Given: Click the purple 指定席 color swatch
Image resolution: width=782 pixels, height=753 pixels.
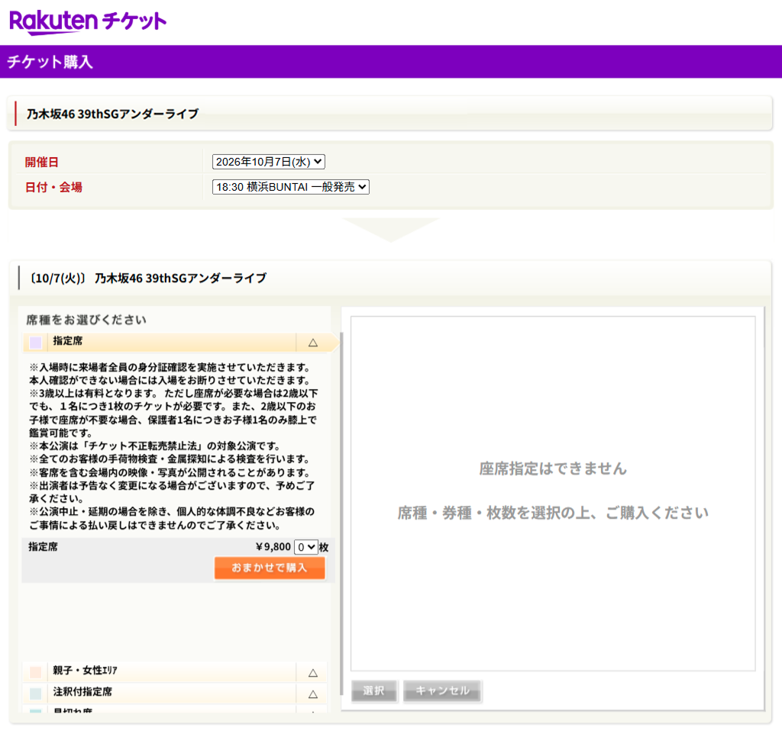Looking at the screenshot, I should pyautogui.click(x=35, y=343).
